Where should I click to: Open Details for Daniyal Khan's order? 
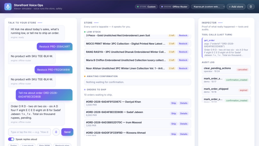click(184, 103)
